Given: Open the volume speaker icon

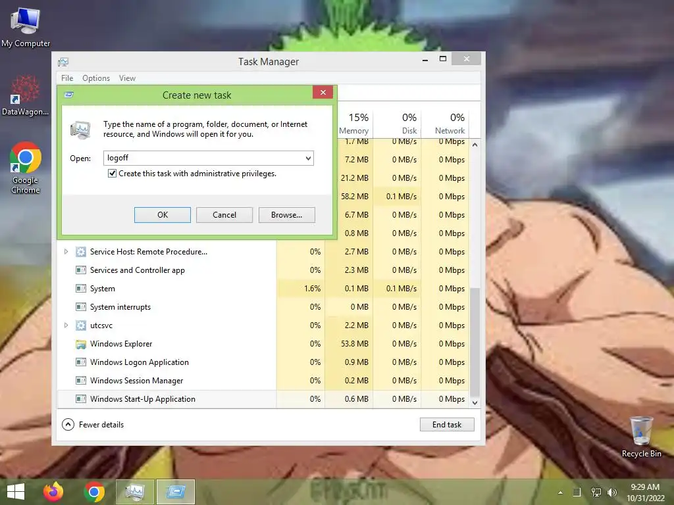Looking at the screenshot, I should click(612, 492).
